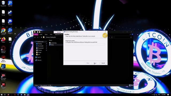
Task: Open the File tab in File Explorer
Action: click(x=36, y=34)
